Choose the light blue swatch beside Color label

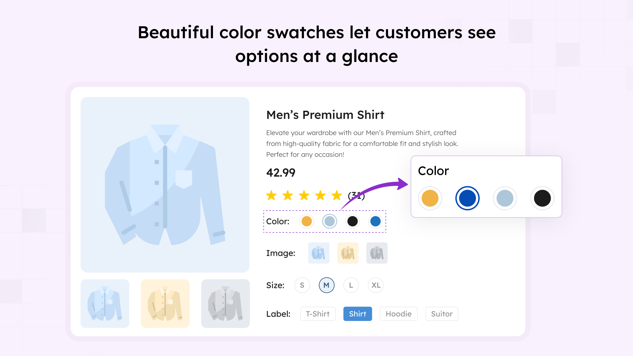click(x=329, y=221)
